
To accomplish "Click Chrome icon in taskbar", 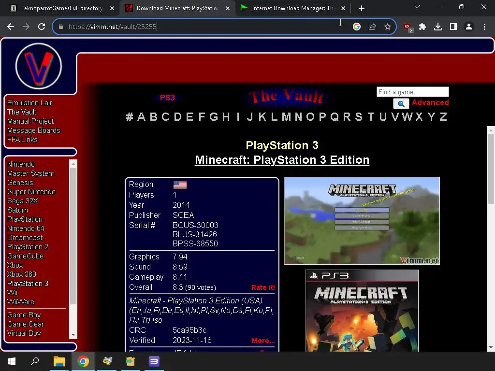I will coord(83,361).
